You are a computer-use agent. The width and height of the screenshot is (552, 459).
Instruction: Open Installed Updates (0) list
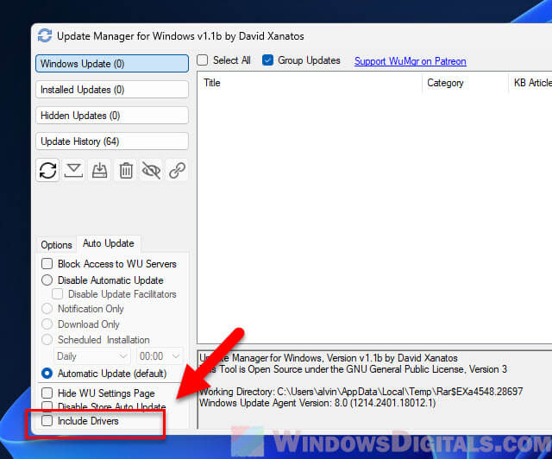tap(112, 90)
